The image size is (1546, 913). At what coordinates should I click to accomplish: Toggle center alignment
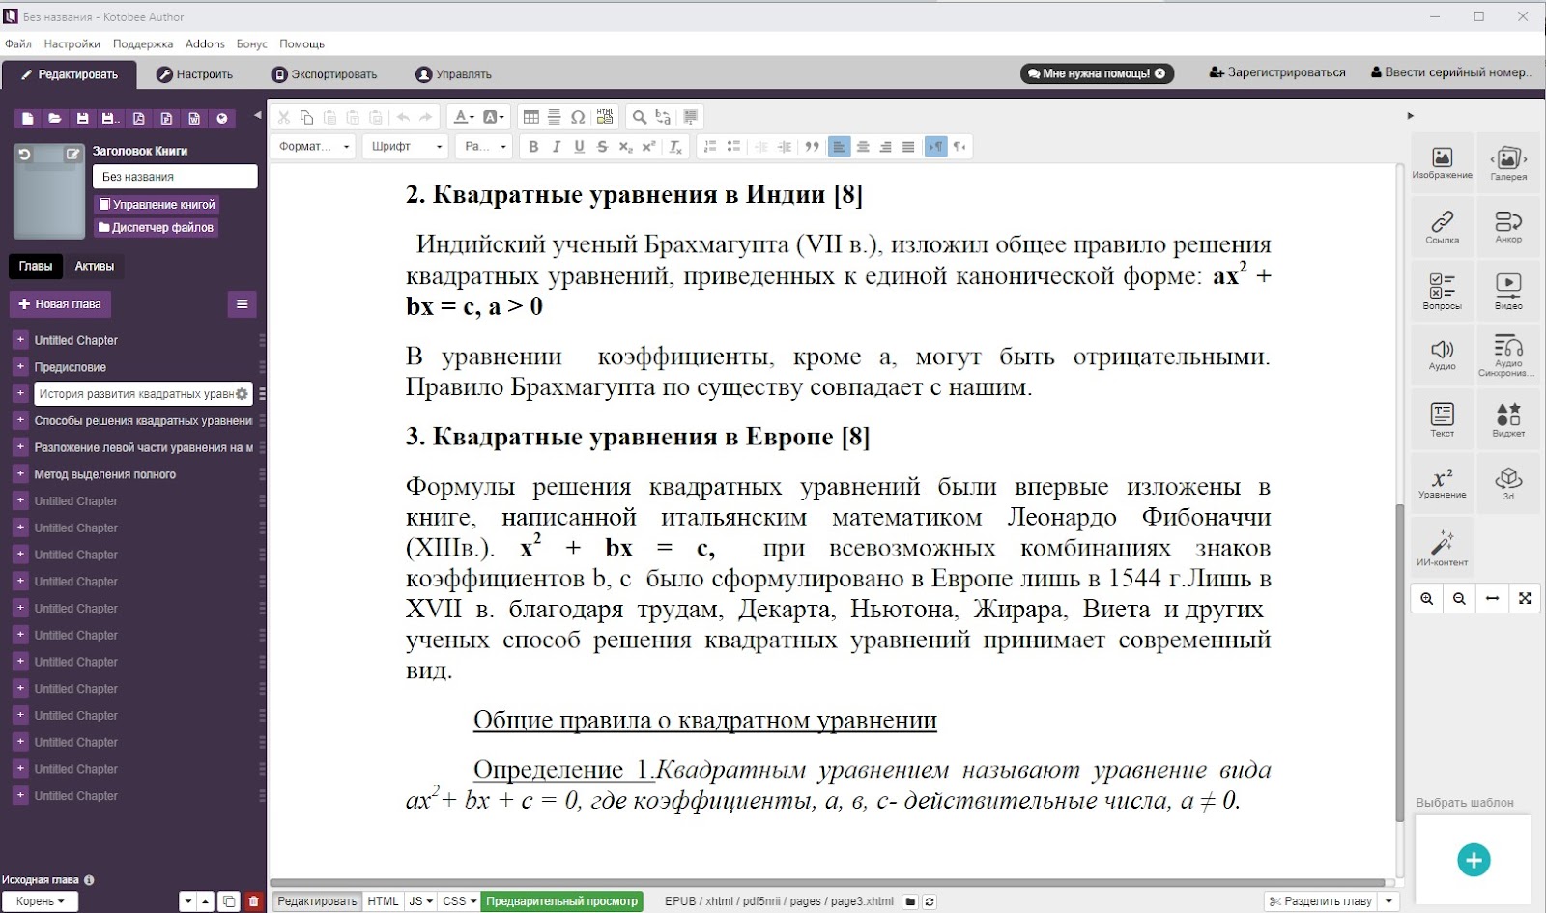tap(863, 147)
